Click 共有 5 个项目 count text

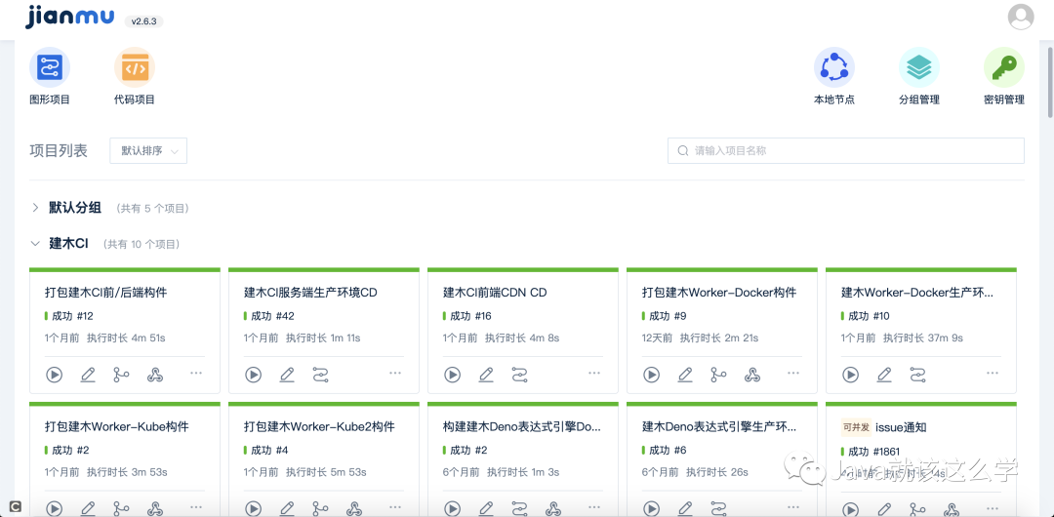click(153, 209)
